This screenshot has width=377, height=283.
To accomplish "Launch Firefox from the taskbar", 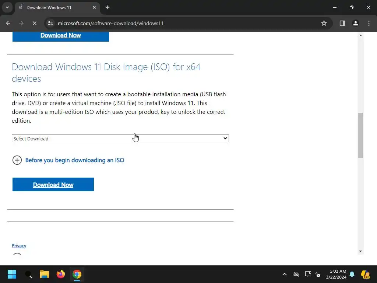I will pos(61,274).
